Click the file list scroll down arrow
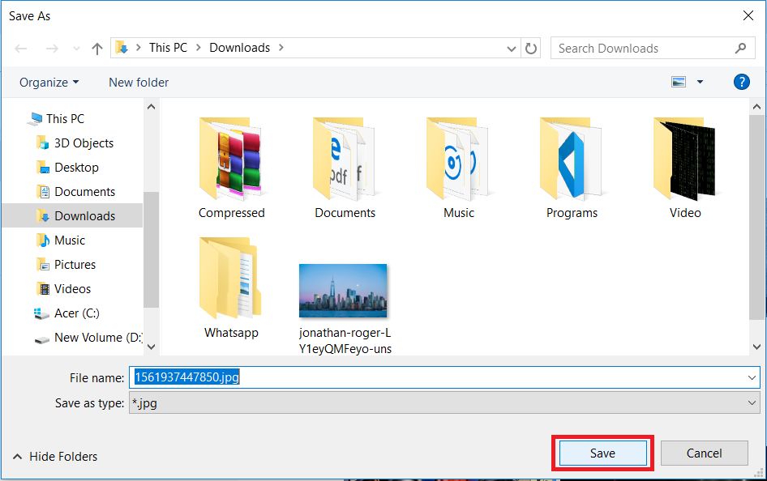This screenshot has width=767, height=481. (756, 347)
